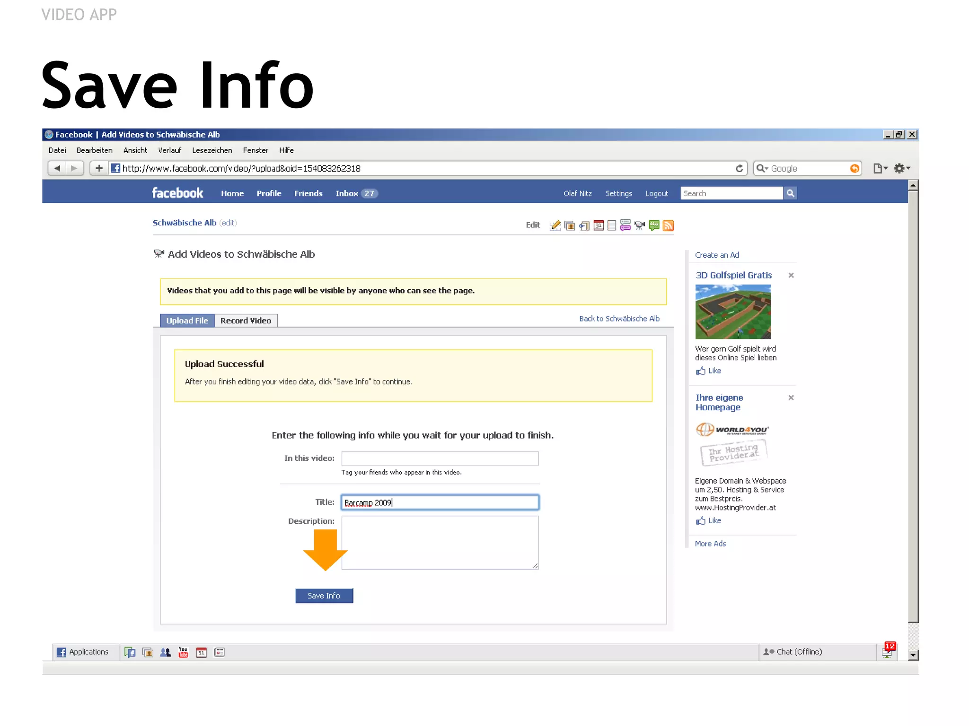The width and height of the screenshot is (969, 726).
Task: Like the 3D Golfspiel Gratis ad
Action: pos(709,371)
